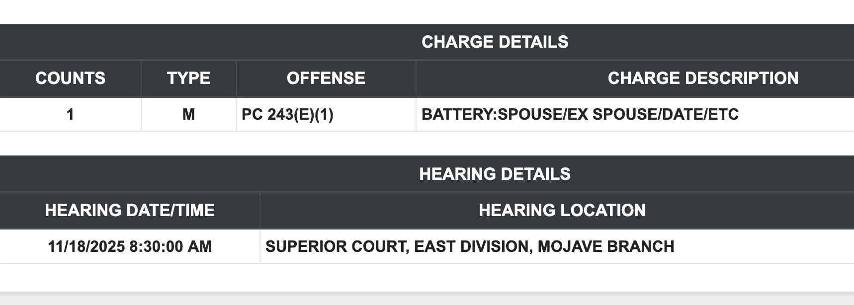Click the CHARGE DETAILS section header
The width and height of the screenshot is (854, 305).
495,42
